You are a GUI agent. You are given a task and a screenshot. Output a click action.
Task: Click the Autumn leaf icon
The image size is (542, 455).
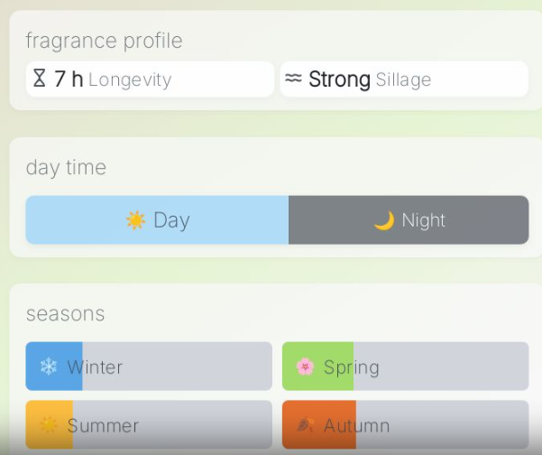click(x=305, y=424)
